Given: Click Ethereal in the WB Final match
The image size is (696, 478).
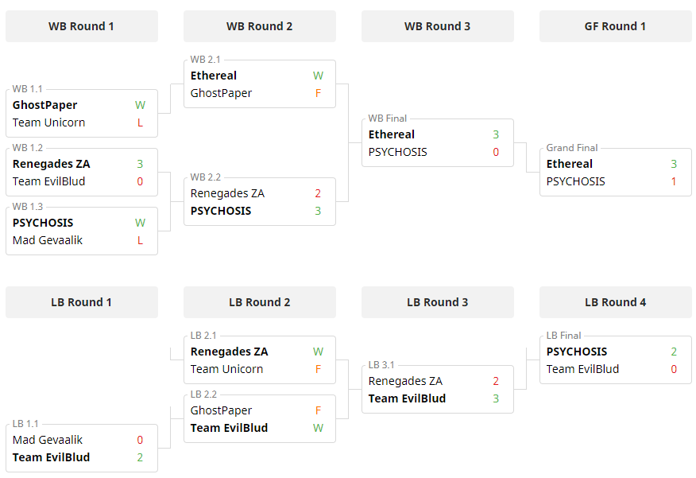Looking at the screenshot, I should click(392, 134).
